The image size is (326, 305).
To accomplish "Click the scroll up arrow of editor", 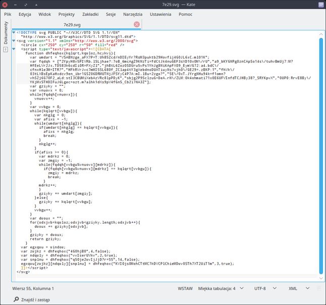I will point(321,34).
